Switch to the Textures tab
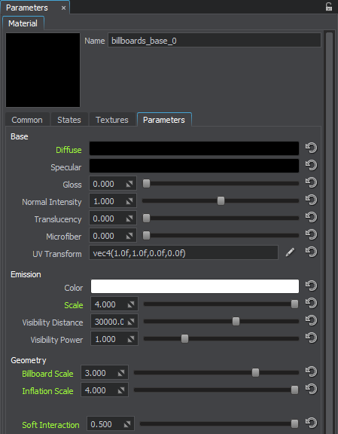 pos(112,120)
